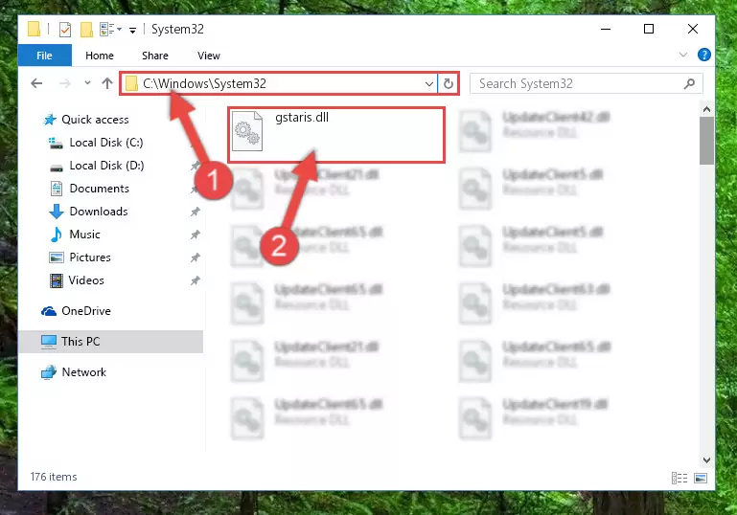737x515 pixels.
Task: Expand the ribbon with the chevron
Action: click(x=683, y=55)
